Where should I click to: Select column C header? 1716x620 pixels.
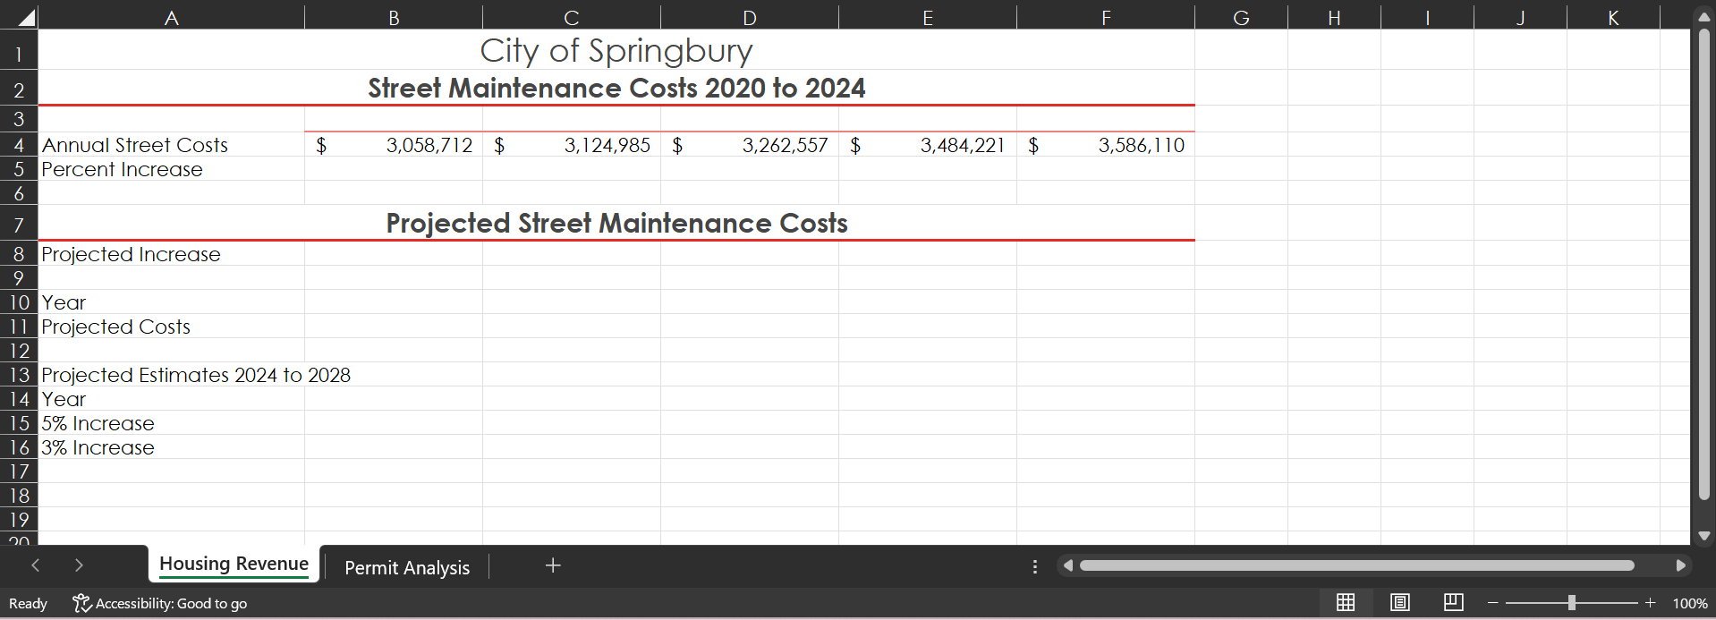pyautogui.click(x=572, y=17)
